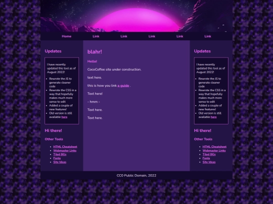Click 'CocoCoffee site under construction.' text
Image resolution: width=273 pixels, height=204 pixels.
coord(114,70)
